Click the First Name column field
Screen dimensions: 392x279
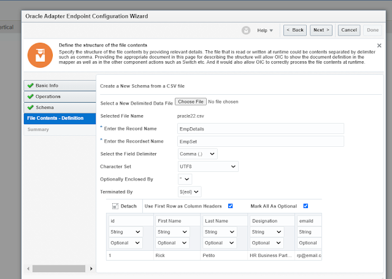[178, 221]
